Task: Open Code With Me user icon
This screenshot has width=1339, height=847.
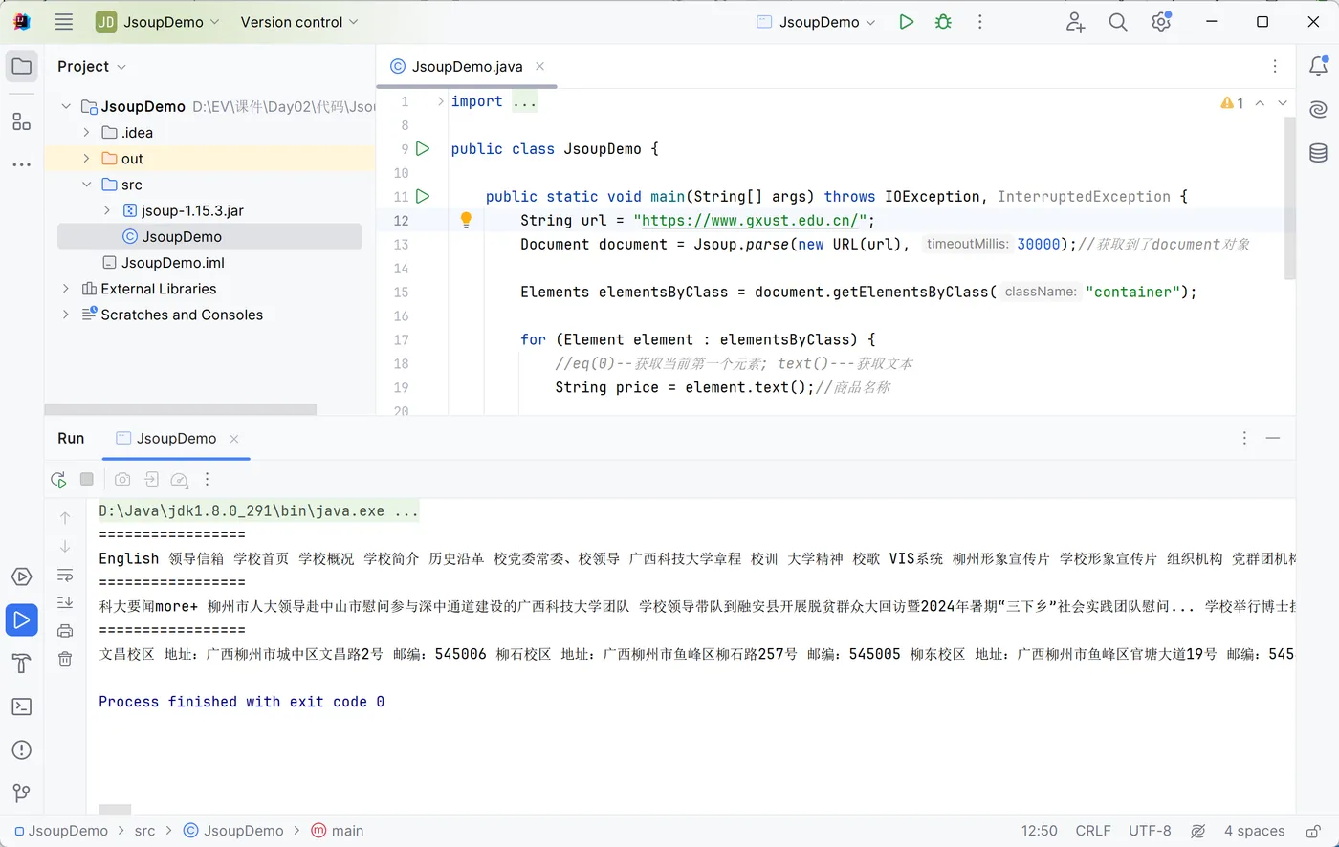Action: click(1075, 22)
